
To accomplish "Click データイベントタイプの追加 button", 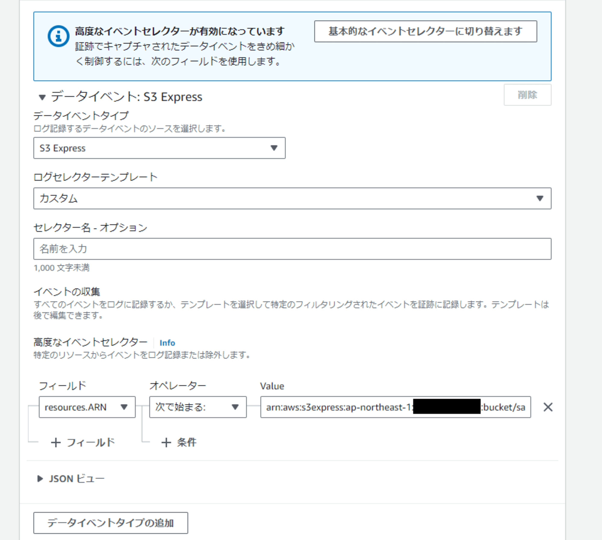I will 110,523.
